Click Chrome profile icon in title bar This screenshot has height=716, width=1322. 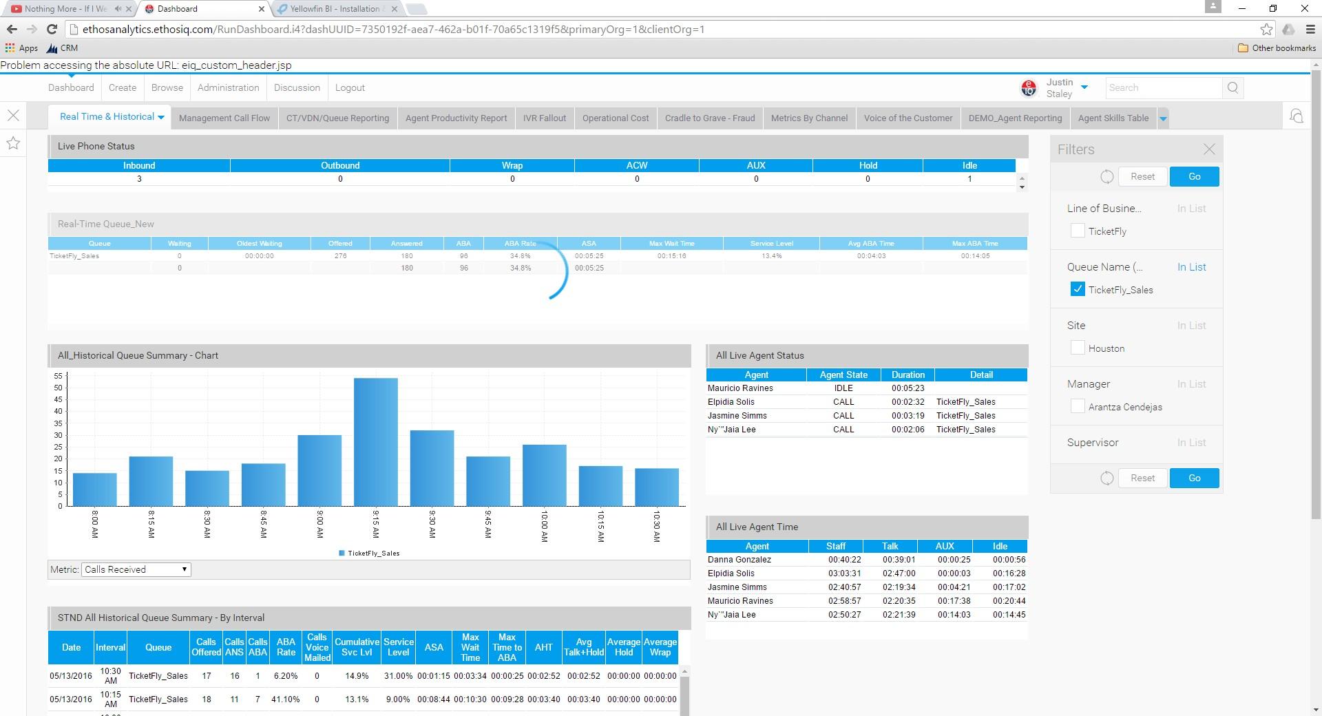1213,7
